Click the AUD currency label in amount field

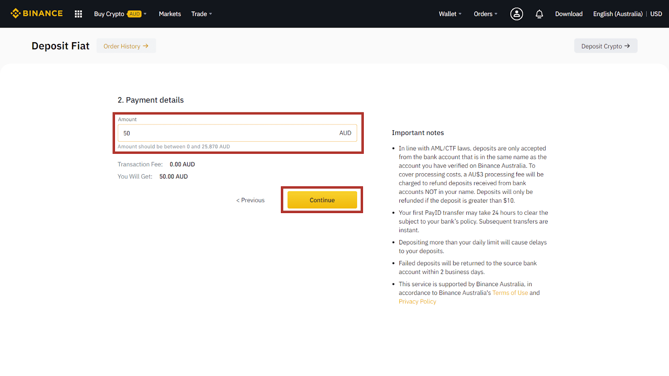click(x=345, y=133)
